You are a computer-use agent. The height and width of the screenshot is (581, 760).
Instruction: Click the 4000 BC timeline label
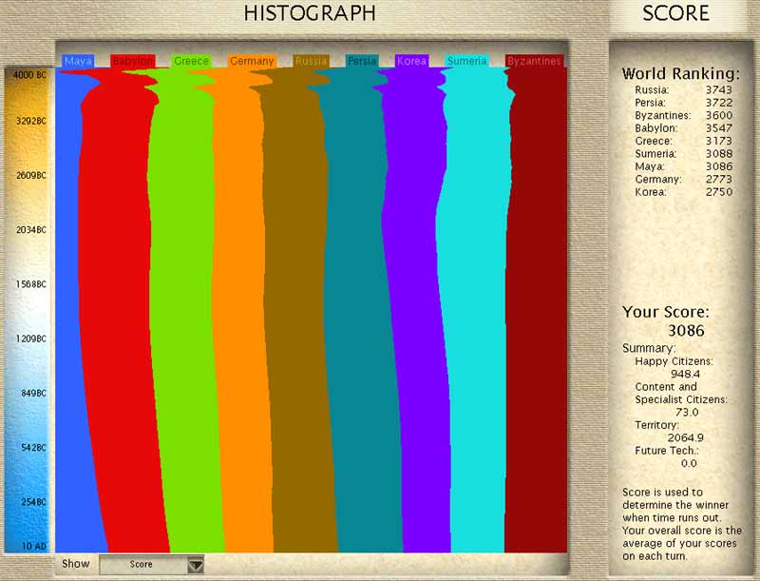29,75
